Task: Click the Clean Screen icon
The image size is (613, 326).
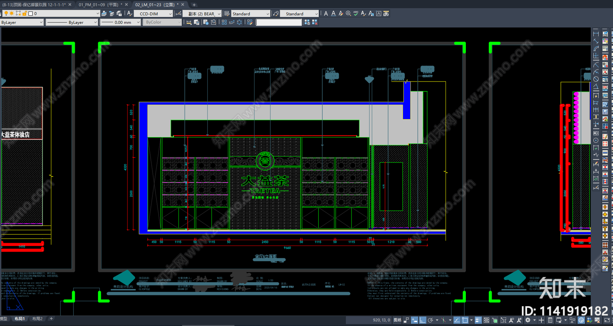Action: [607, 320]
